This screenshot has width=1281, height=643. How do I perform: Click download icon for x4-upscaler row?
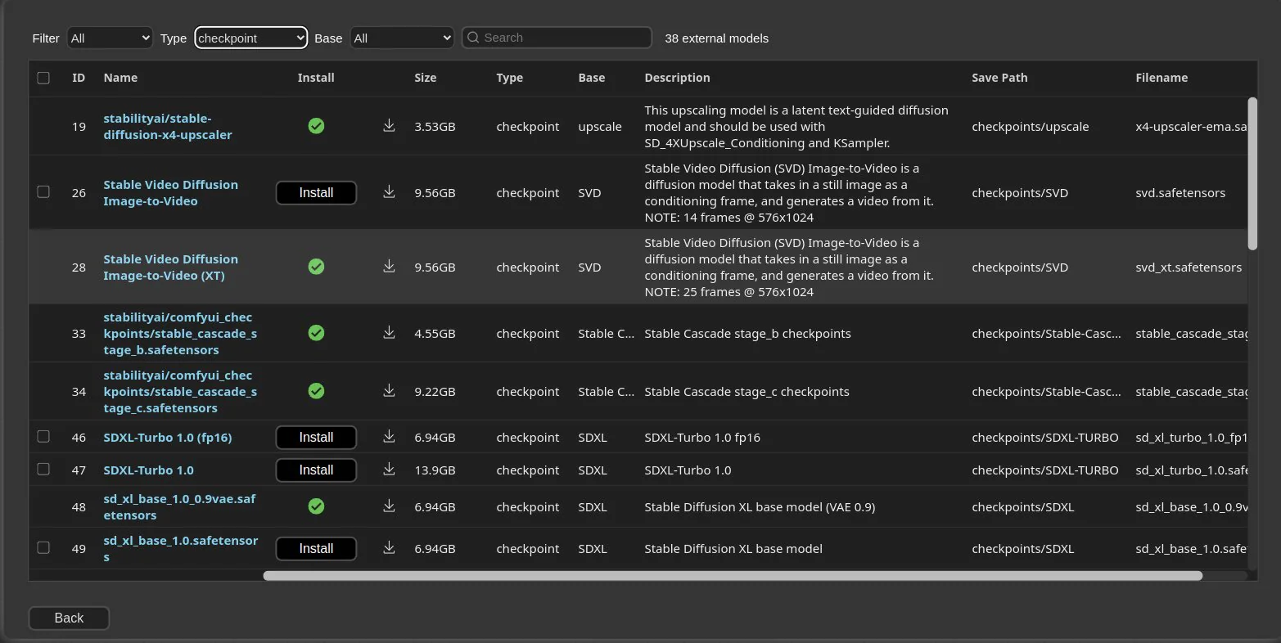tap(389, 125)
